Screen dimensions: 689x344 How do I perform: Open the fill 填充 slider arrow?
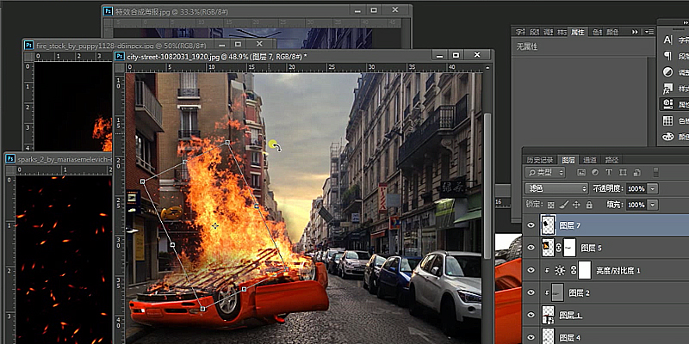(x=653, y=205)
